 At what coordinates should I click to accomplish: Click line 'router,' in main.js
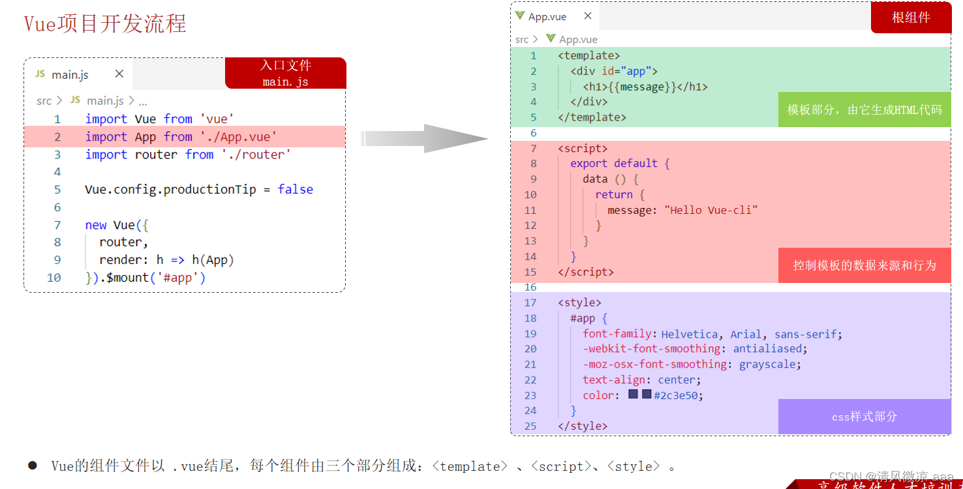[x=124, y=242]
